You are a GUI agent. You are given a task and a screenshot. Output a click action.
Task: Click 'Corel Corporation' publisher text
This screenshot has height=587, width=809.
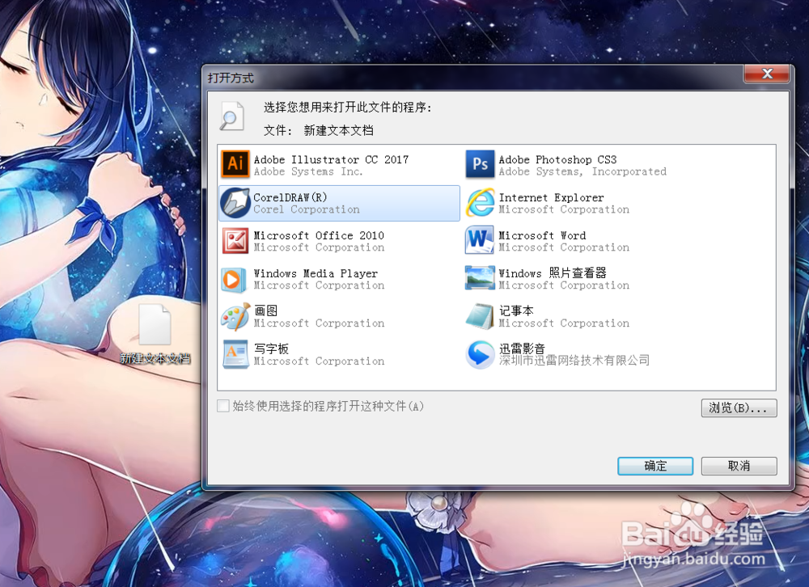[x=306, y=209]
